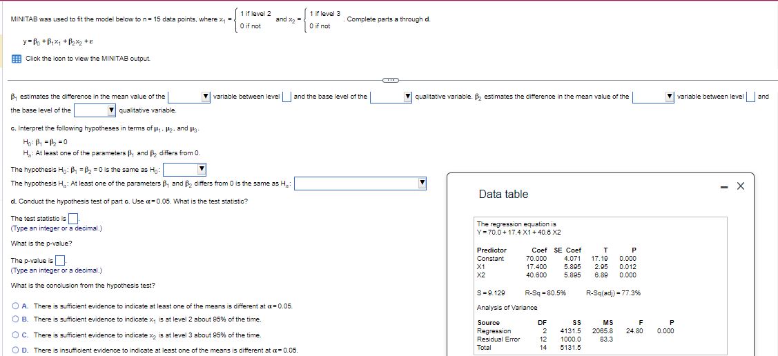Click the test statistic answer box
The height and width of the screenshot is (356, 778).
pyautogui.click(x=73, y=218)
